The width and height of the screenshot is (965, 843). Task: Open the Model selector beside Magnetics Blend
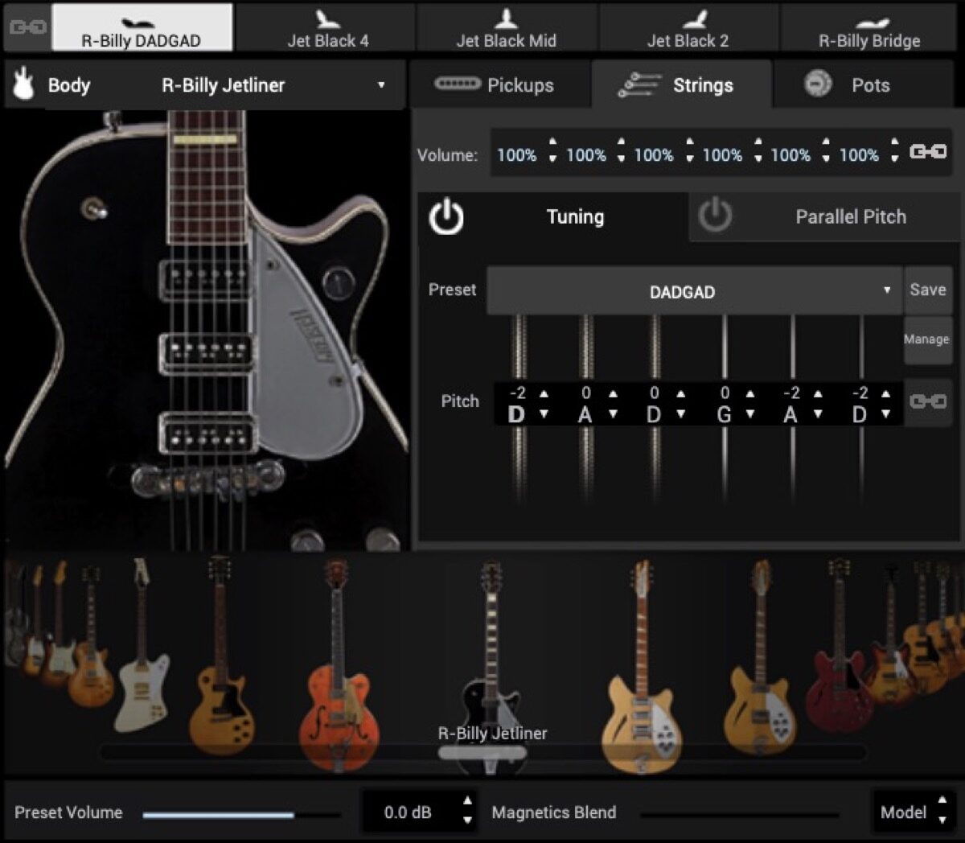[x=913, y=812]
